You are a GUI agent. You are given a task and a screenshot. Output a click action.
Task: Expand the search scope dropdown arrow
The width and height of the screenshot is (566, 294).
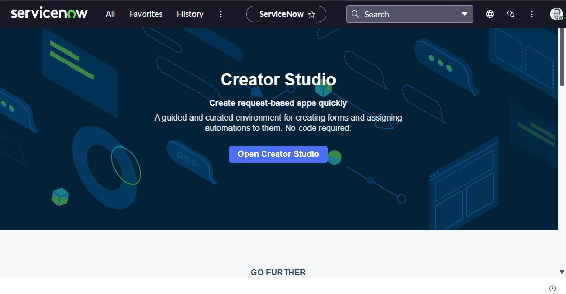click(x=465, y=14)
